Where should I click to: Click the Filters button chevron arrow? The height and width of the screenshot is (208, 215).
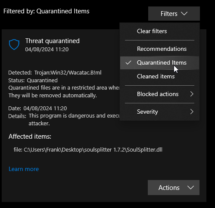point(184,14)
